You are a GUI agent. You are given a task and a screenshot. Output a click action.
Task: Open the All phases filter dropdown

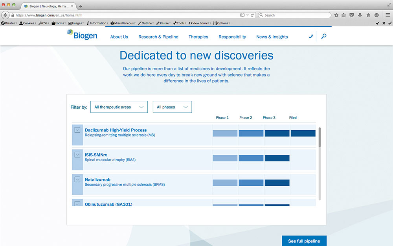click(173, 107)
